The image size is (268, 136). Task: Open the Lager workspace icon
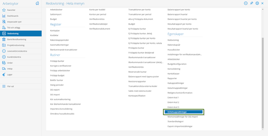4,75
